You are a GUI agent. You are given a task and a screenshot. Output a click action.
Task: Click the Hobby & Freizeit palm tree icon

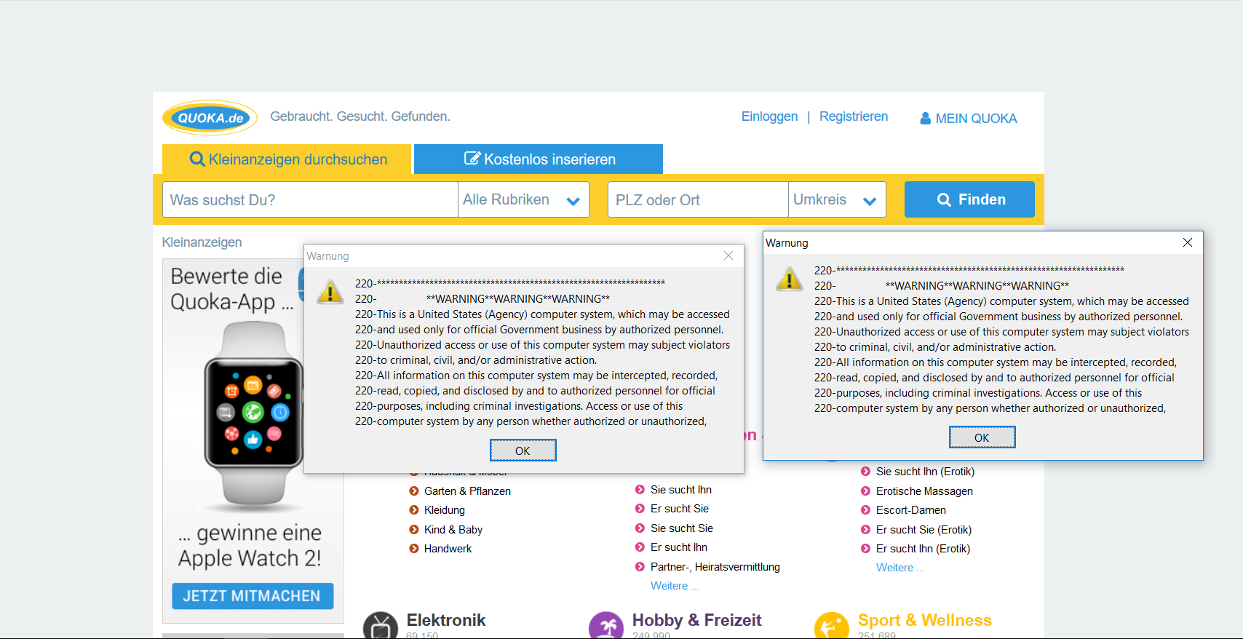point(606,626)
